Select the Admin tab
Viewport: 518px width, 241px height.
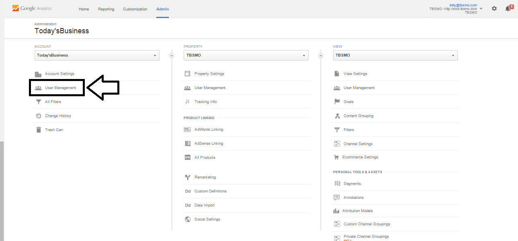(162, 9)
